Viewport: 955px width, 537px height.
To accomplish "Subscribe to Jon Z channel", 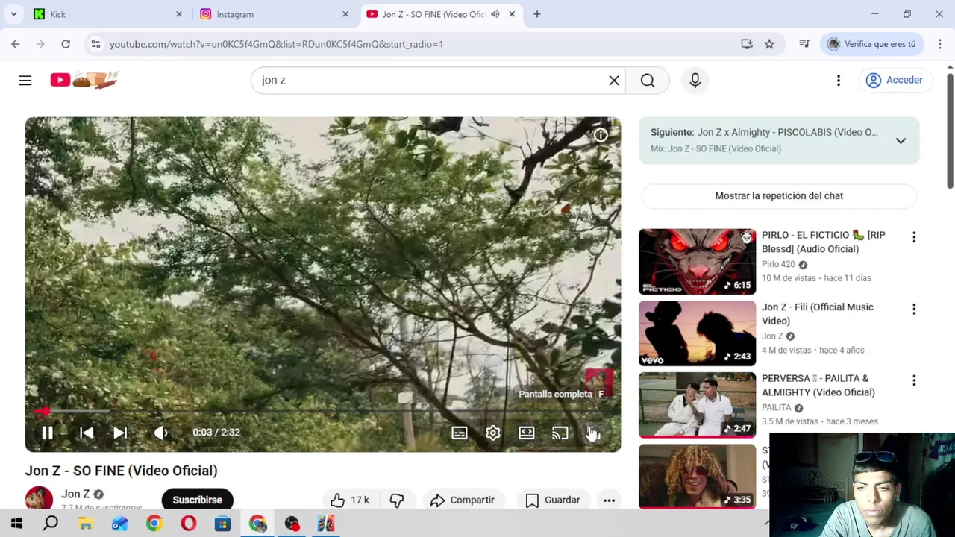I will 197,500.
